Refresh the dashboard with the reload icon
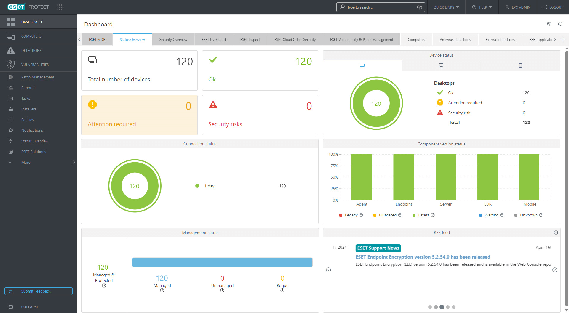Image resolution: width=569 pixels, height=313 pixels. [x=560, y=24]
